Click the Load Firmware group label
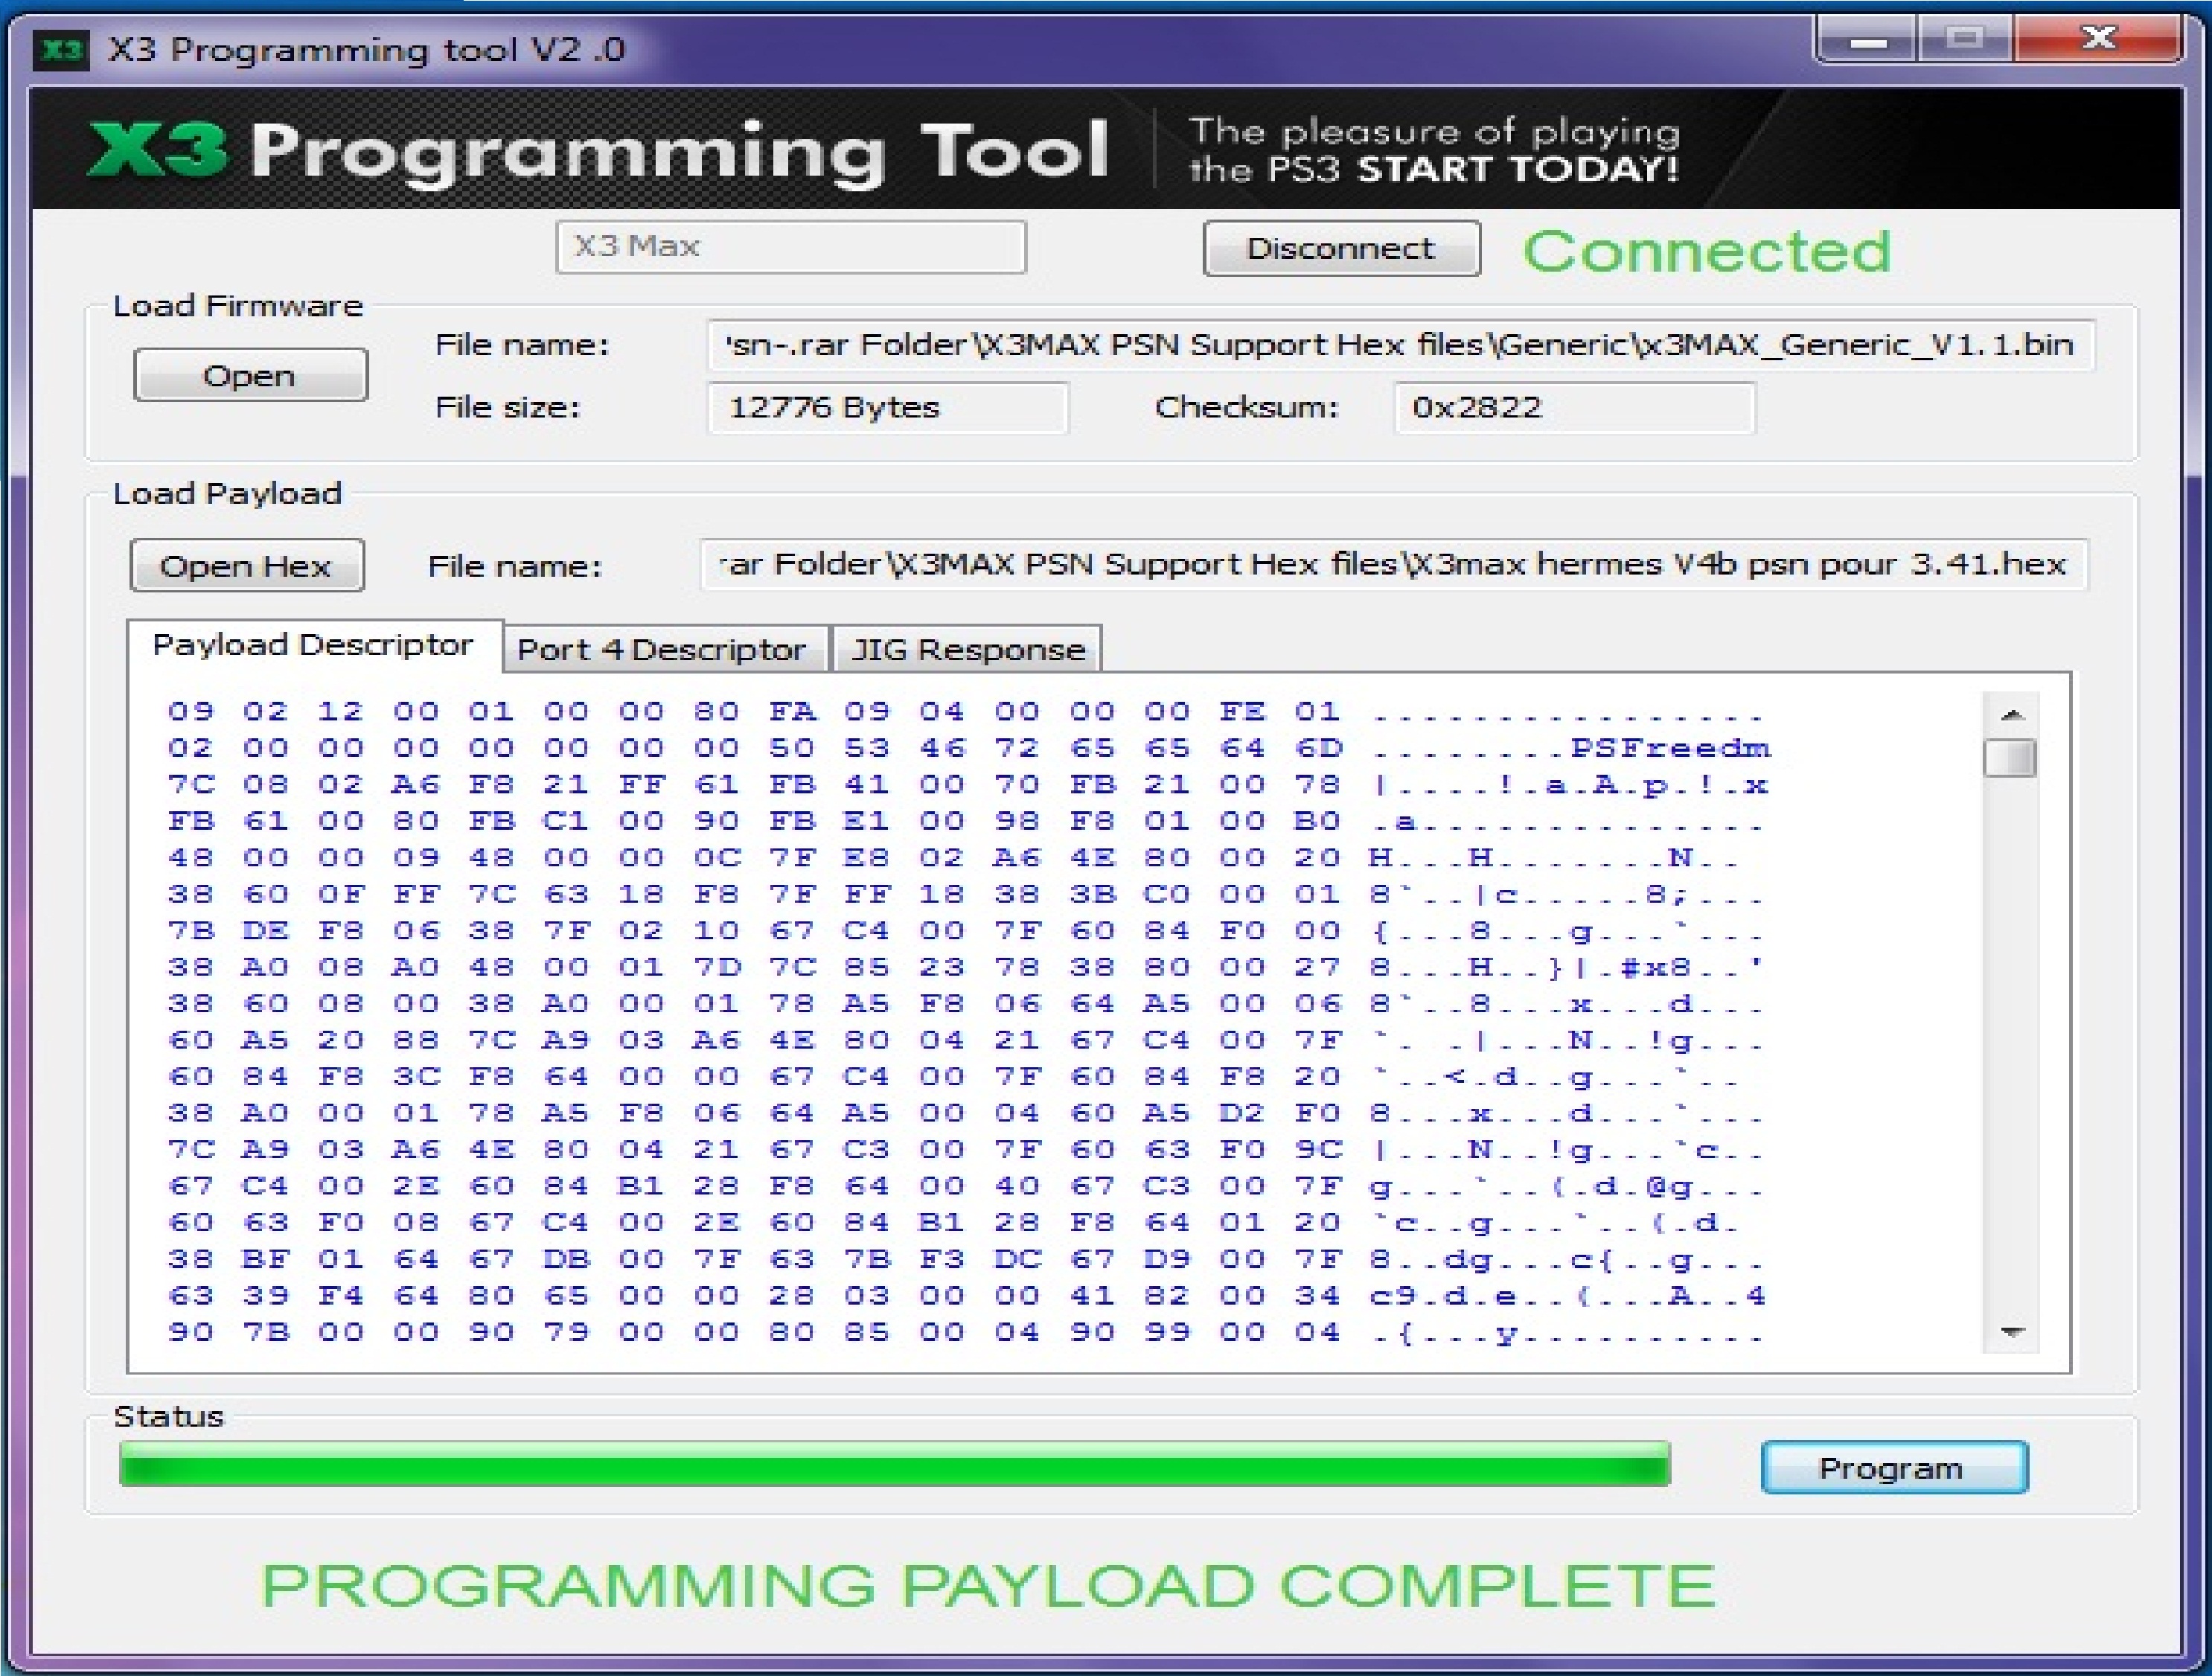The width and height of the screenshot is (2212, 1676). 238,306
